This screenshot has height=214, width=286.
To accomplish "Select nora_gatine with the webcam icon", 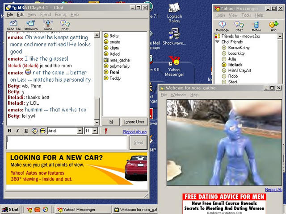I will 117,60.
